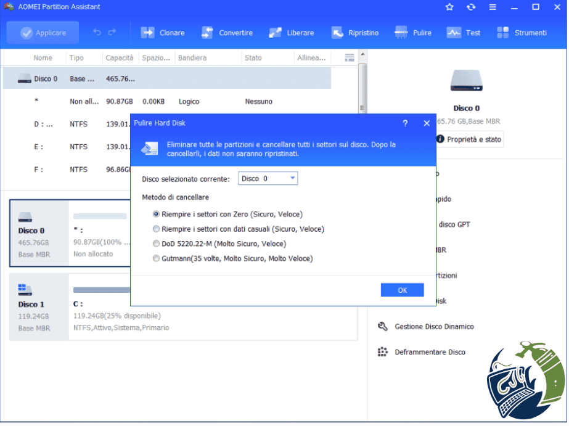The width and height of the screenshot is (569, 426).
Task: Open the Pulire tool
Action: click(413, 33)
